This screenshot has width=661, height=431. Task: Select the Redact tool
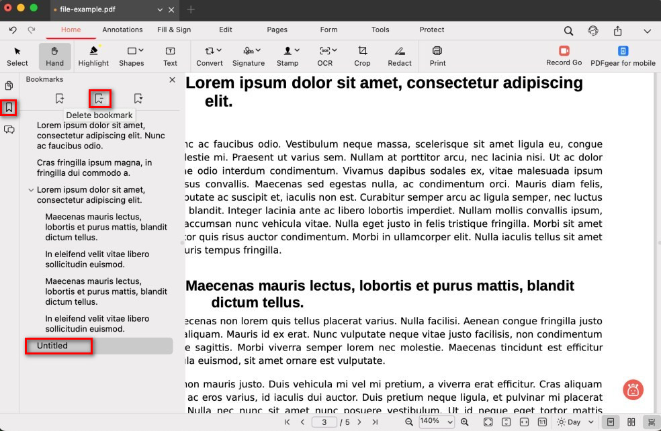399,56
